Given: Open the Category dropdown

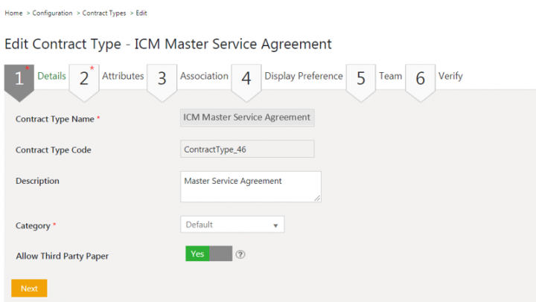Looking at the screenshot, I should coord(232,225).
